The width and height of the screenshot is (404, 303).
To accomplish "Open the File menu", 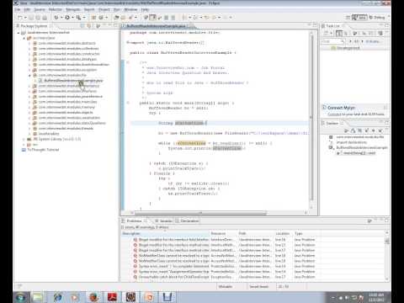I will point(18,9).
